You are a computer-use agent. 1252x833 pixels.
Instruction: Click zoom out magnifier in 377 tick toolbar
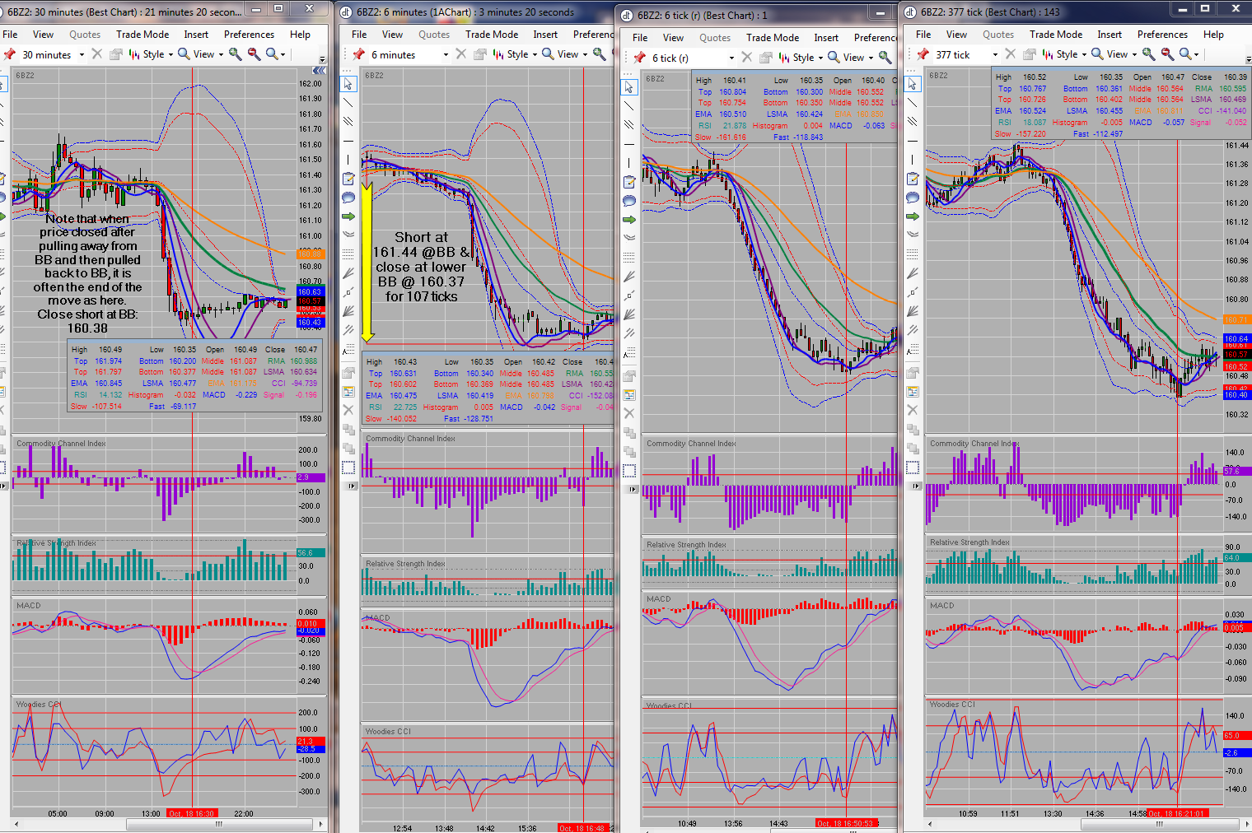tap(1167, 54)
